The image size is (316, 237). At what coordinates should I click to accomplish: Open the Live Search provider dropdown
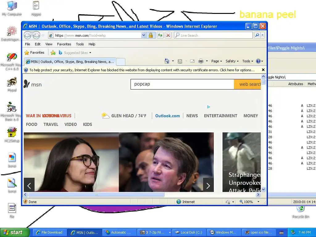click(262, 35)
